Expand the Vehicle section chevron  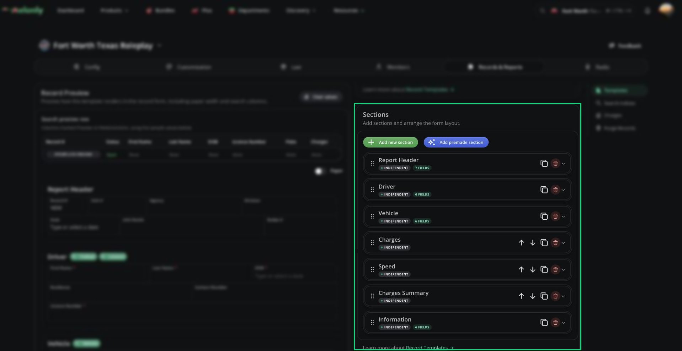pos(563,216)
